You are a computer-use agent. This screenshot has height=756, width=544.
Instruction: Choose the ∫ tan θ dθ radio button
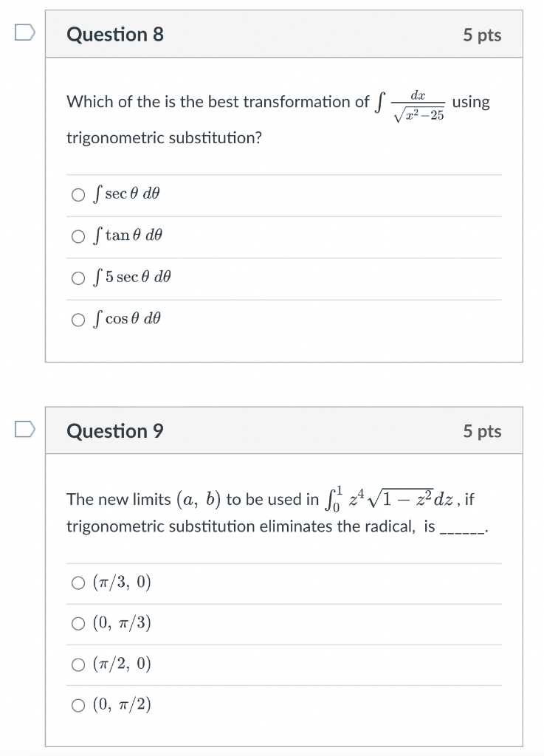[x=78, y=236]
